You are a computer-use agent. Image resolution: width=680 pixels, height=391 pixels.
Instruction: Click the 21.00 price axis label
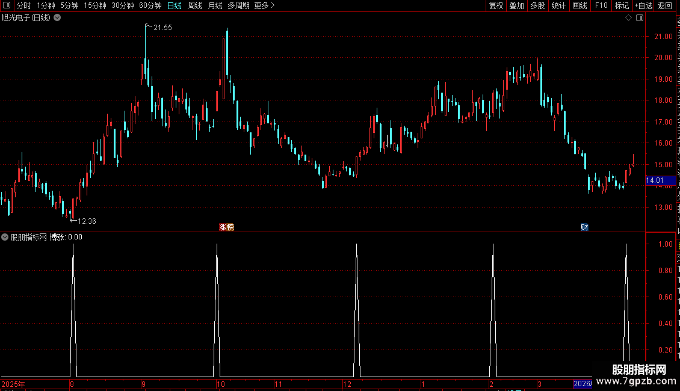pos(663,37)
